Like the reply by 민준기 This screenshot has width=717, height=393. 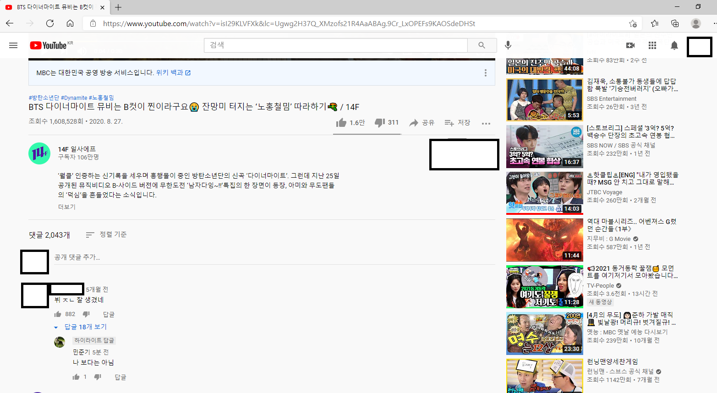76,377
